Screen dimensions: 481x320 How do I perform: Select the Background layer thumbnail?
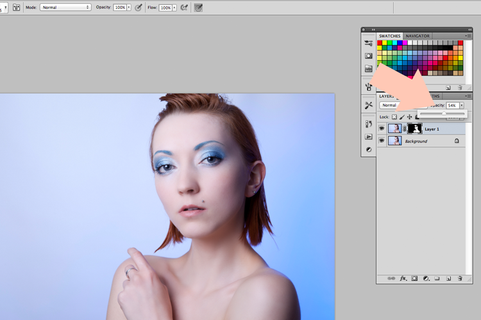pyautogui.click(x=395, y=141)
